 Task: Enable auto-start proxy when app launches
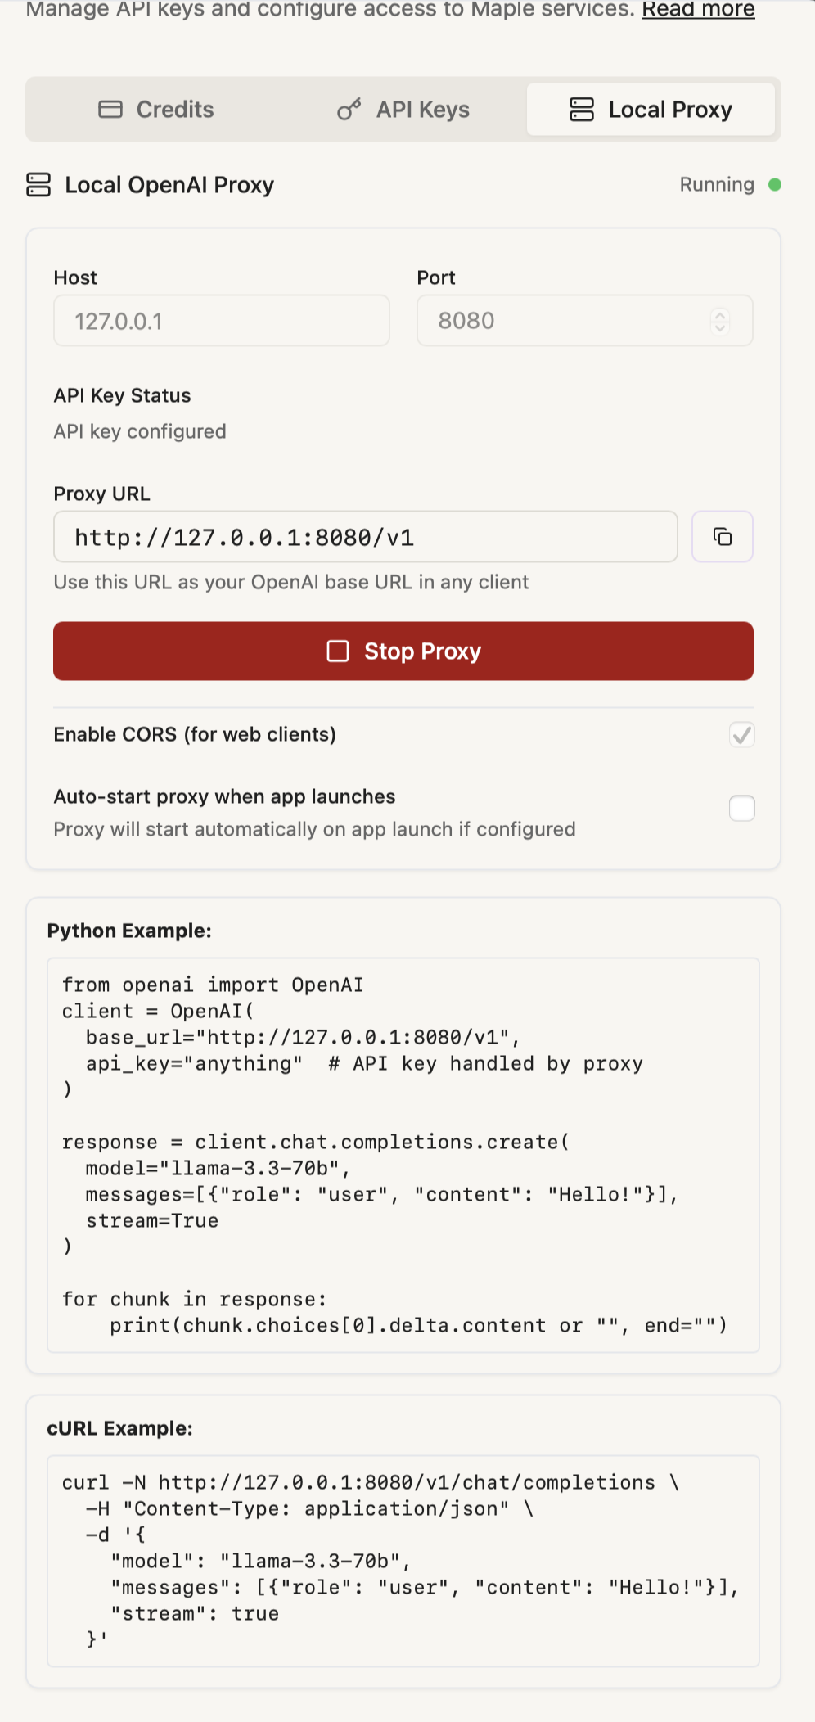(742, 809)
